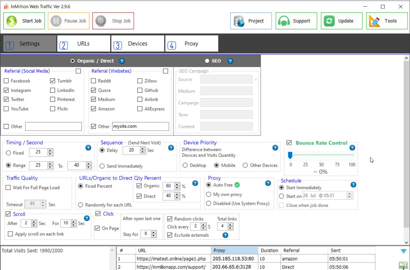Screen dimensions: 410x270
Task: Click the Pause Job button
Action: [69, 21]
